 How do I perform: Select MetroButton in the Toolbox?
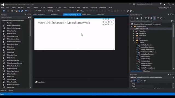[11, 33]
